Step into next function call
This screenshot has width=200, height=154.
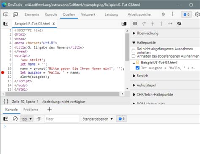(152, 24)
